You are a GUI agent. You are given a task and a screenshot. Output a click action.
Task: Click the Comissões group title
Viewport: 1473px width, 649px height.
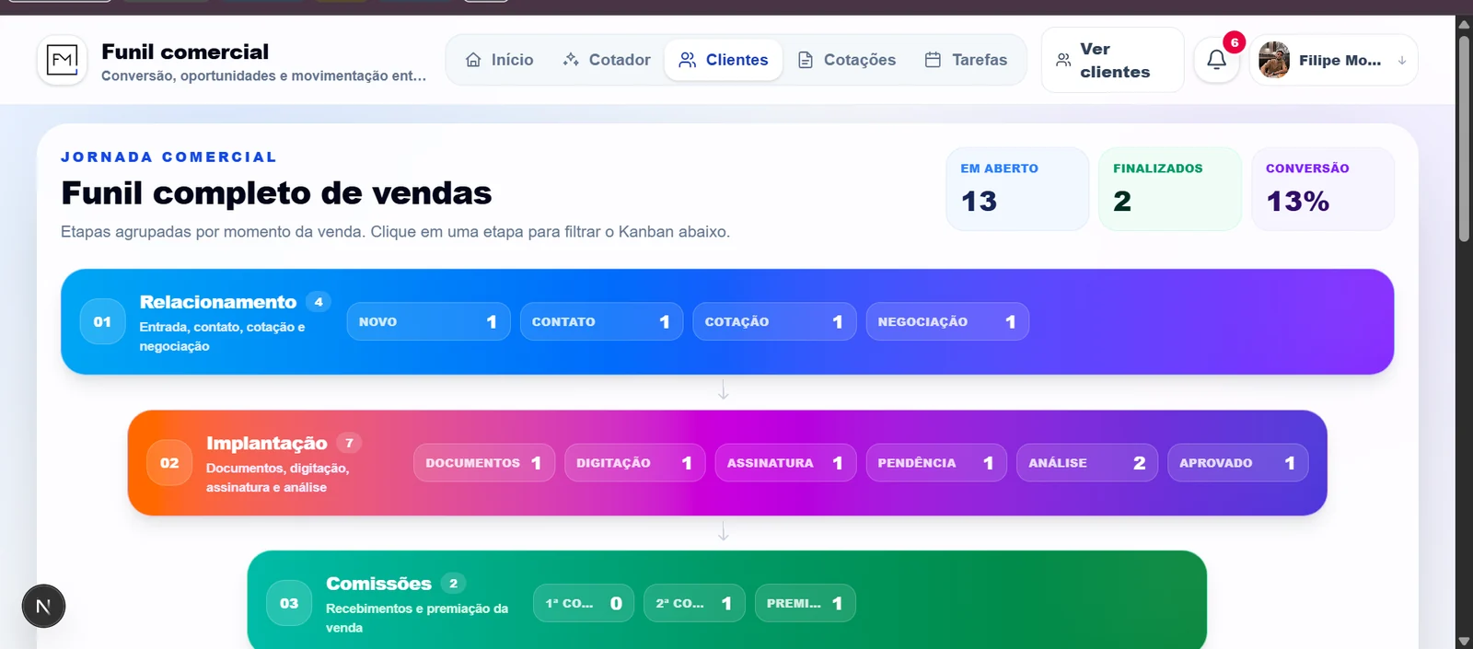point(378,584)
